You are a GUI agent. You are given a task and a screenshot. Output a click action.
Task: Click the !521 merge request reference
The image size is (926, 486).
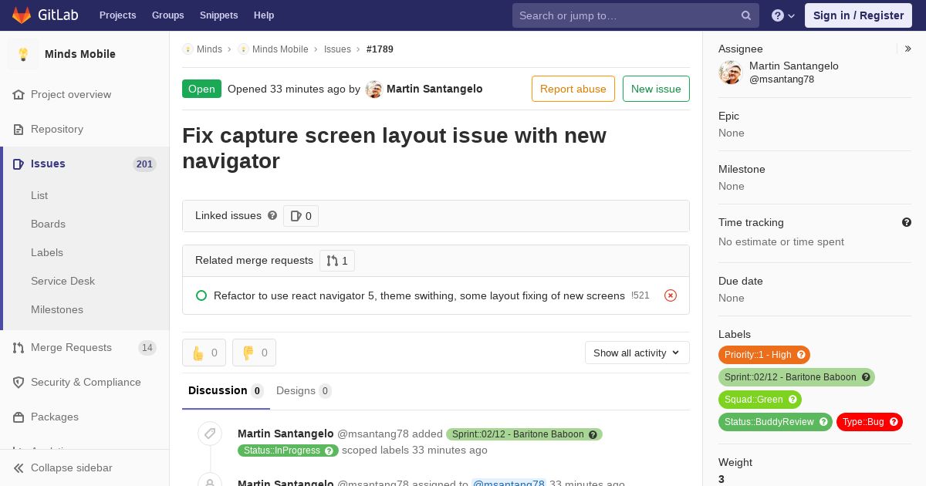pos(640,295)
